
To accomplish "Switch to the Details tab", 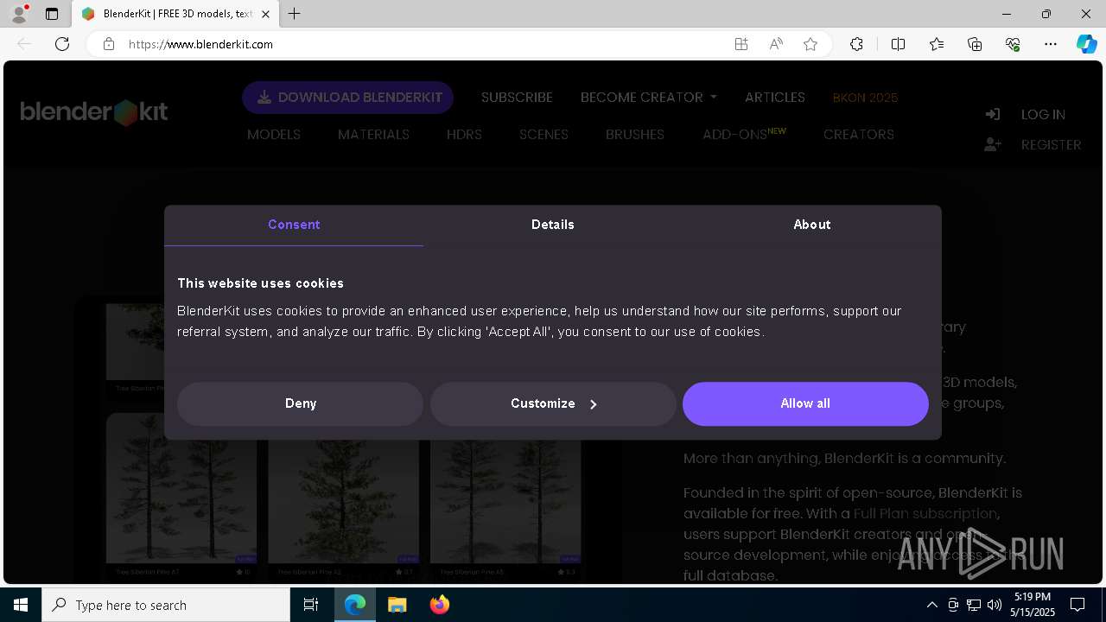I will [553, 225].
